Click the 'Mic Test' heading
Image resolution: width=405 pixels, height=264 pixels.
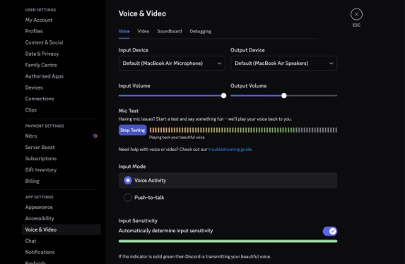pyautogui.click(x=129, y=111)
